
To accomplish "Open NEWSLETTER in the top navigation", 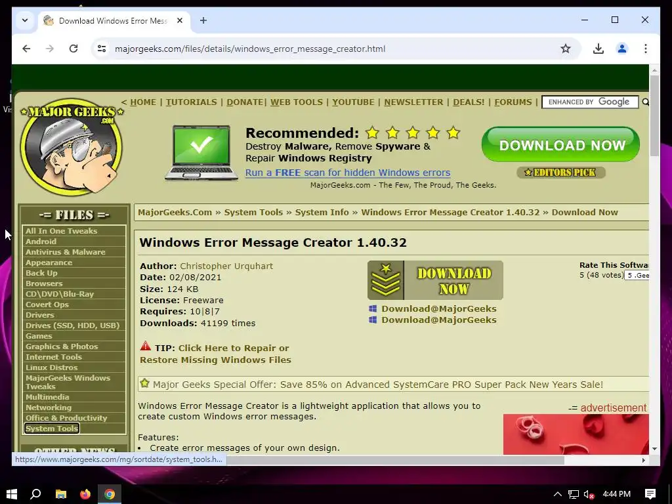I will click(x=413, y=102).
